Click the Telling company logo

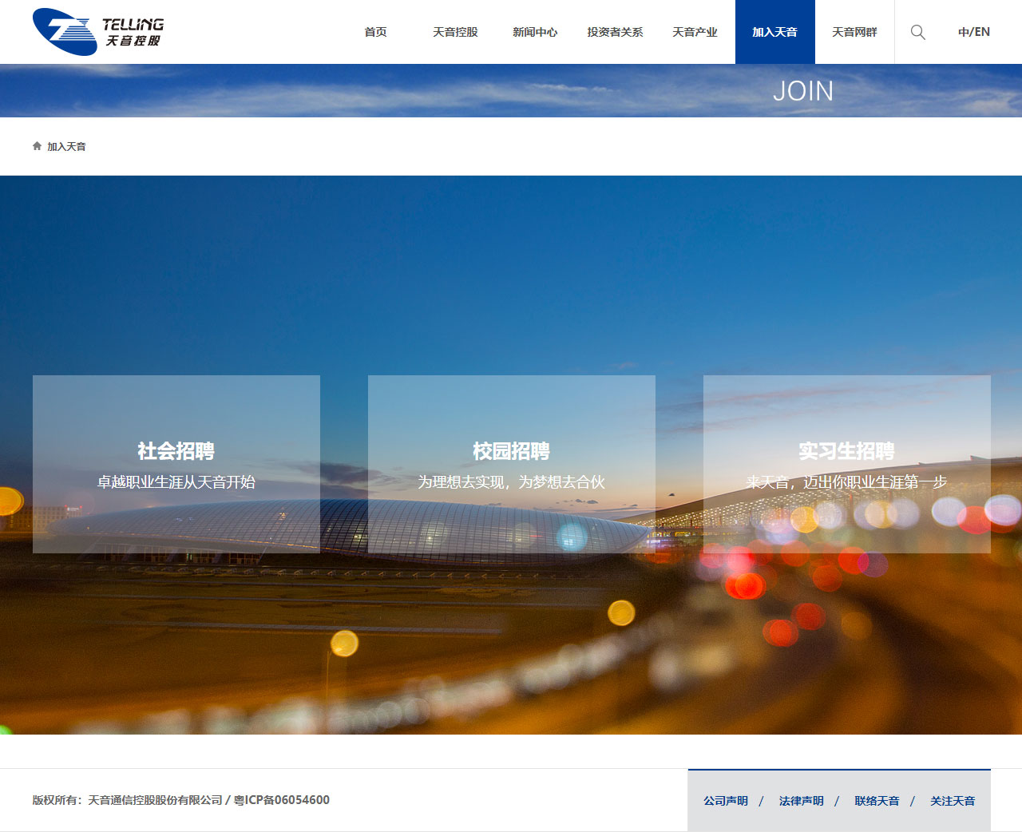click(x=97, y=32)
